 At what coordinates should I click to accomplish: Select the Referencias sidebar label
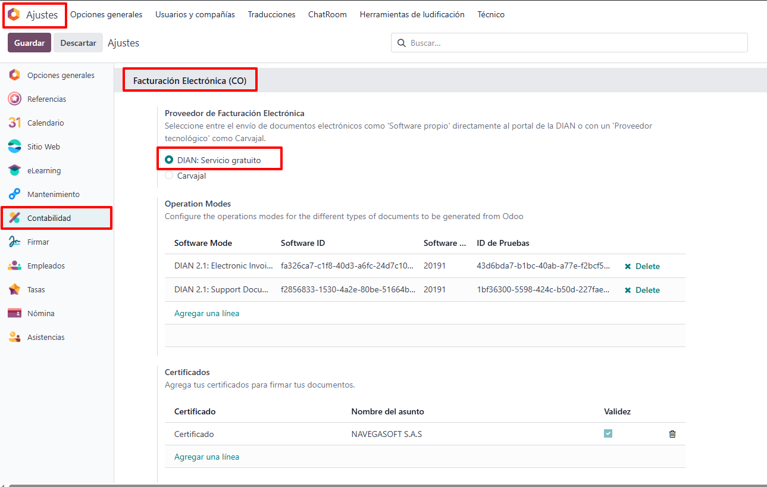pyautogui.click(x=46, y=99)
